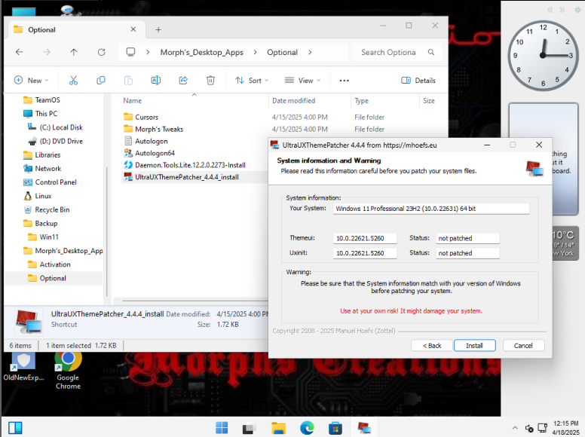Select the Cursors folder
This screenshot has height=437, width=585.
coord(146,117)
